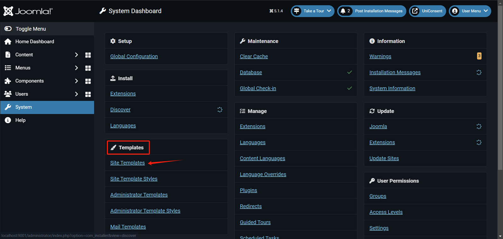Open Extensions link under Manage

tap(252, 126)
